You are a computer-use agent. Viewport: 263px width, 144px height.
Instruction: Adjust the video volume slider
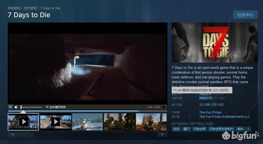[x=31, y=107]
